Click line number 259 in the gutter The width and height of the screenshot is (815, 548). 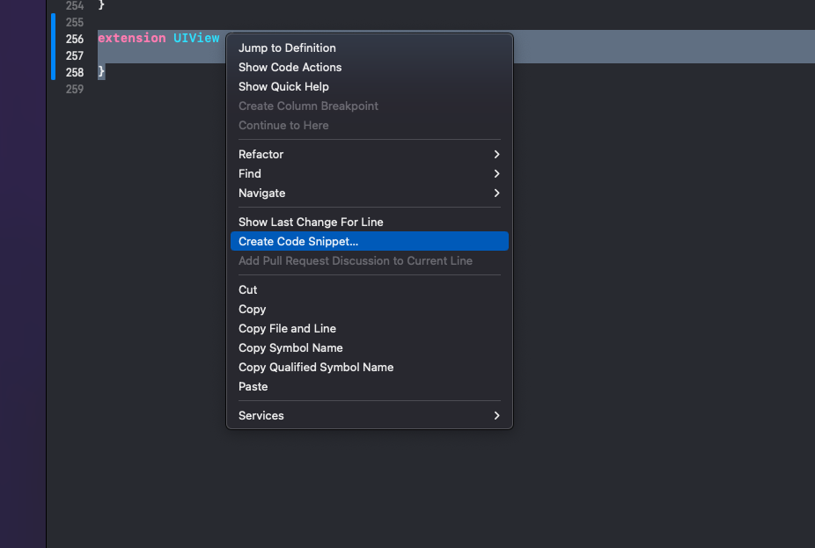click(x=74, y=89)
